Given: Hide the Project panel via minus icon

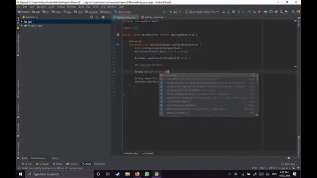Looking at the screenshot, I should click(108, 17).
